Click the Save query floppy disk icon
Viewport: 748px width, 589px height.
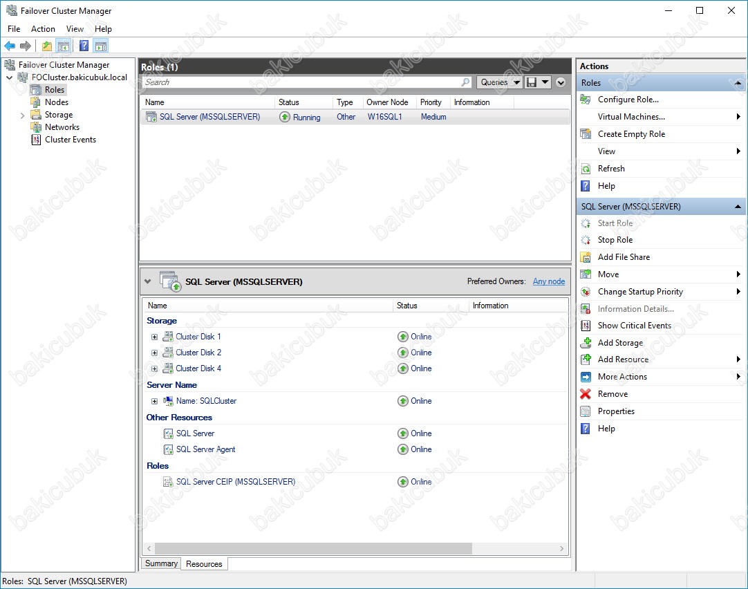point(531,82)
